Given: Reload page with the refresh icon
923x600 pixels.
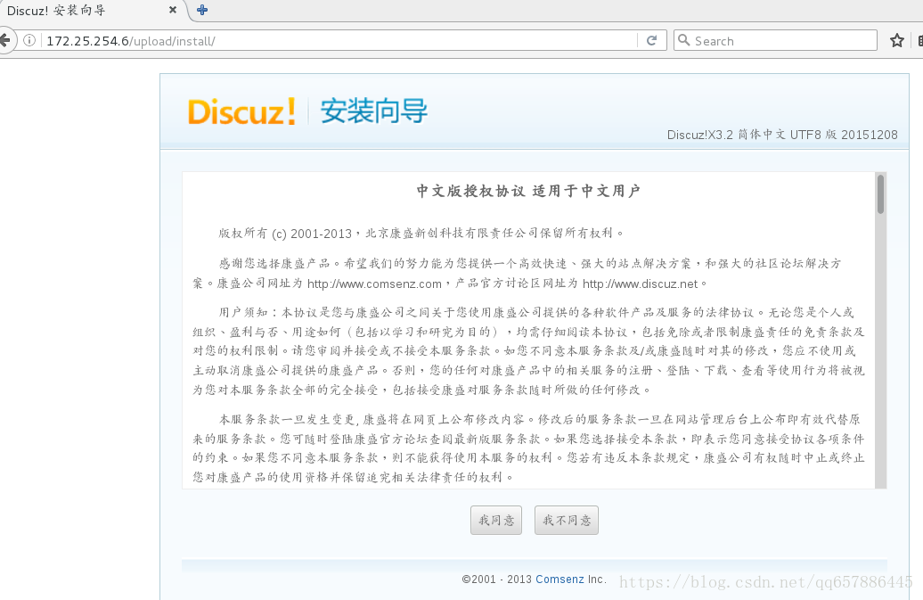Looking at the screenshot, I should pyautogui.click(x=651, y=41).
